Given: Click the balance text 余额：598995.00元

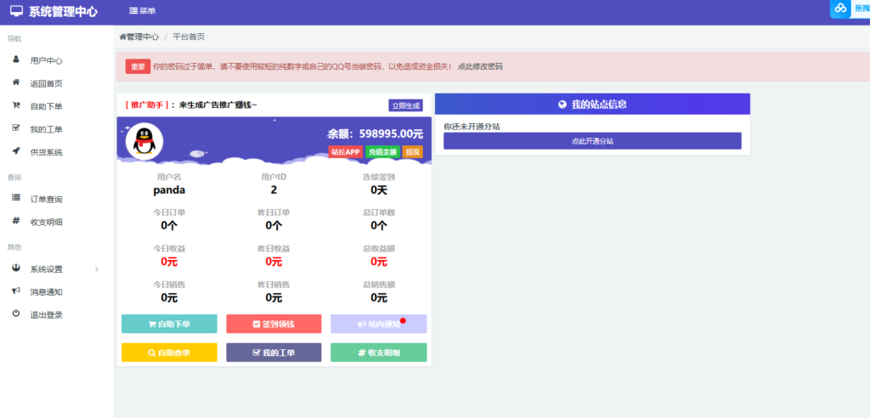Looking at the screenshot, I should pos(375,133).
